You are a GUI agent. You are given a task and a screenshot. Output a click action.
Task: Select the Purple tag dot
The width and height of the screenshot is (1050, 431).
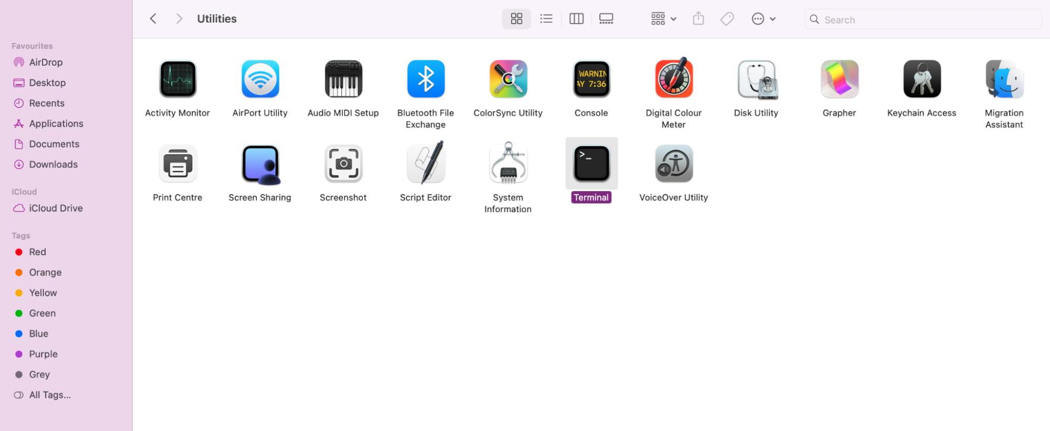tap(19, 354)
